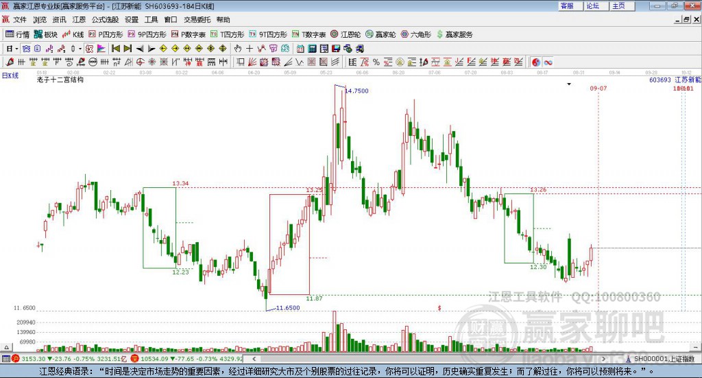Open the P数字表 tool
This screenshot has height=378, width=702.
tap(189, 34)
